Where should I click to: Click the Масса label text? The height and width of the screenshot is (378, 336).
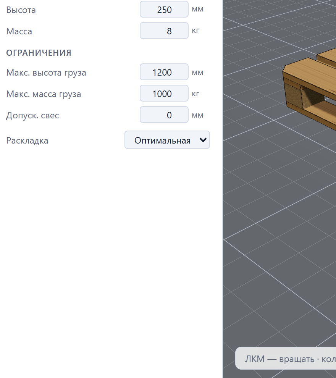point(19,31)
